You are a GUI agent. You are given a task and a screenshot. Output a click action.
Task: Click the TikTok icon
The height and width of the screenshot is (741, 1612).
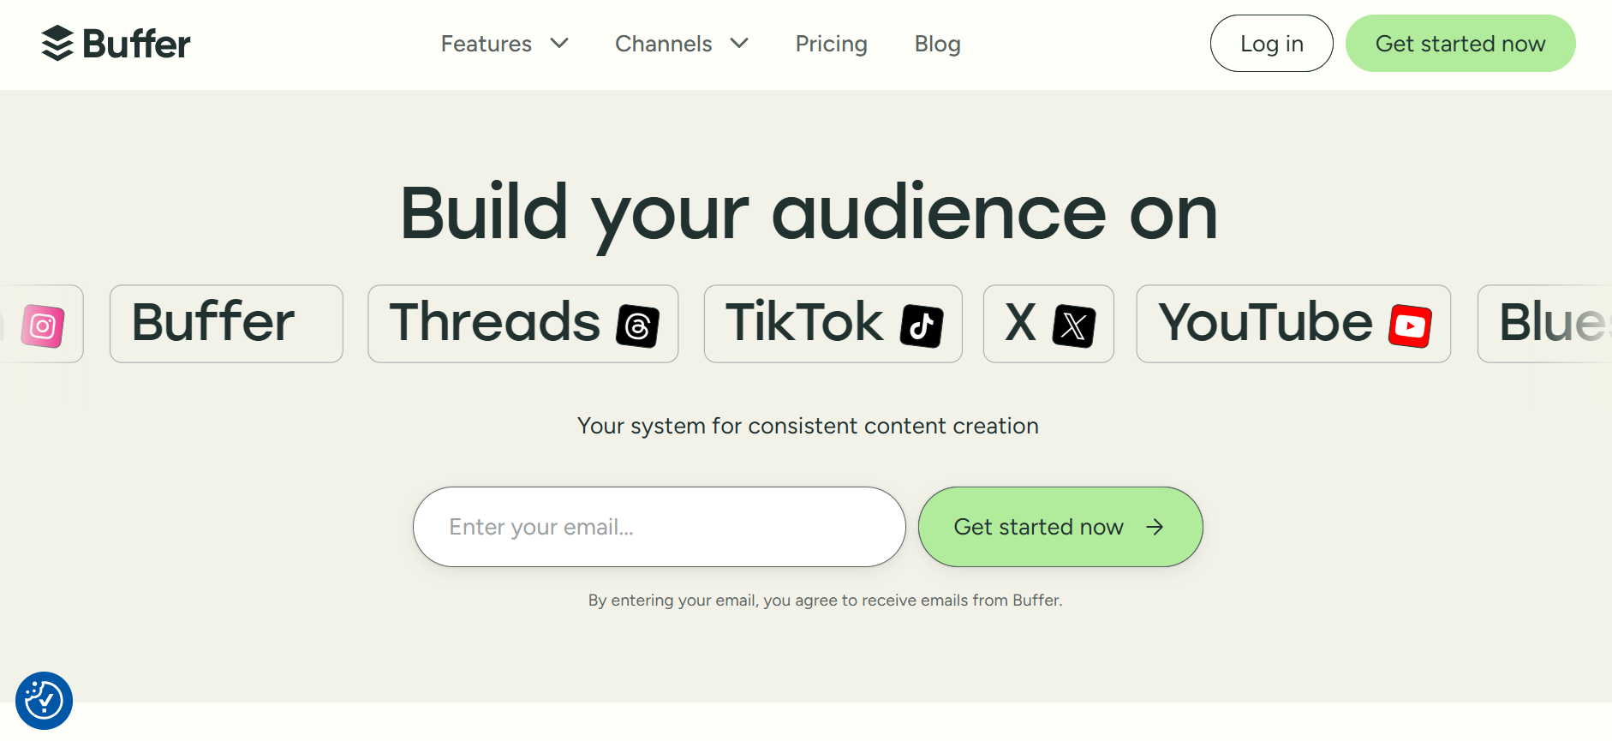click(922, 326)
